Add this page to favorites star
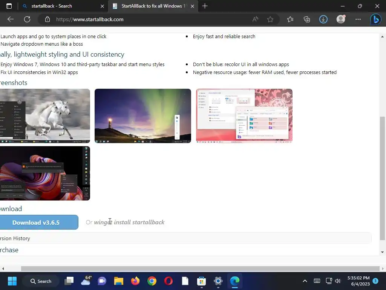The height and width of the screenshot is (290, 386). click(x=270, y=19)
